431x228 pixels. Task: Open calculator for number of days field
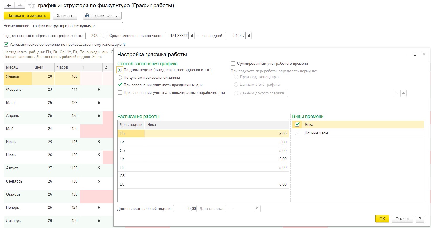(248, 36)
